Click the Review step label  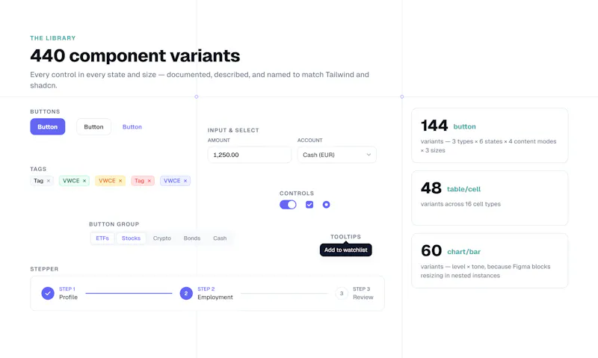tap(363, 297)
